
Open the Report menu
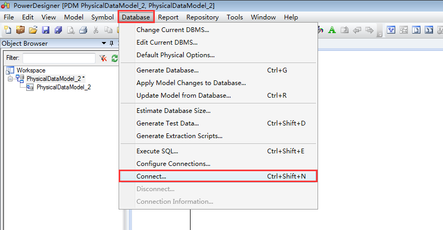(168, 17)
